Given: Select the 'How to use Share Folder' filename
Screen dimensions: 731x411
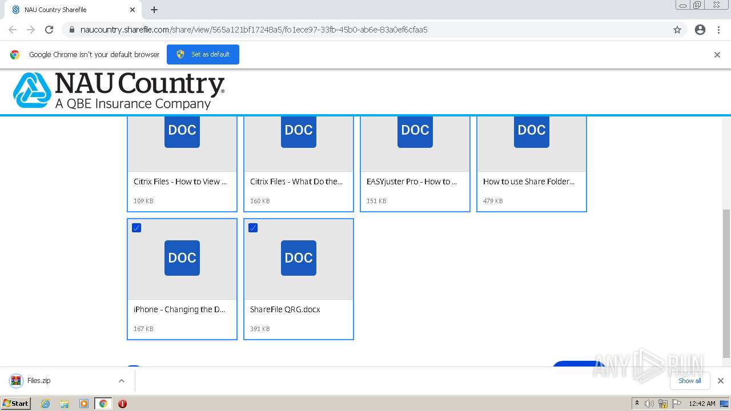Looking at the screenshot, I should (529, 182).
